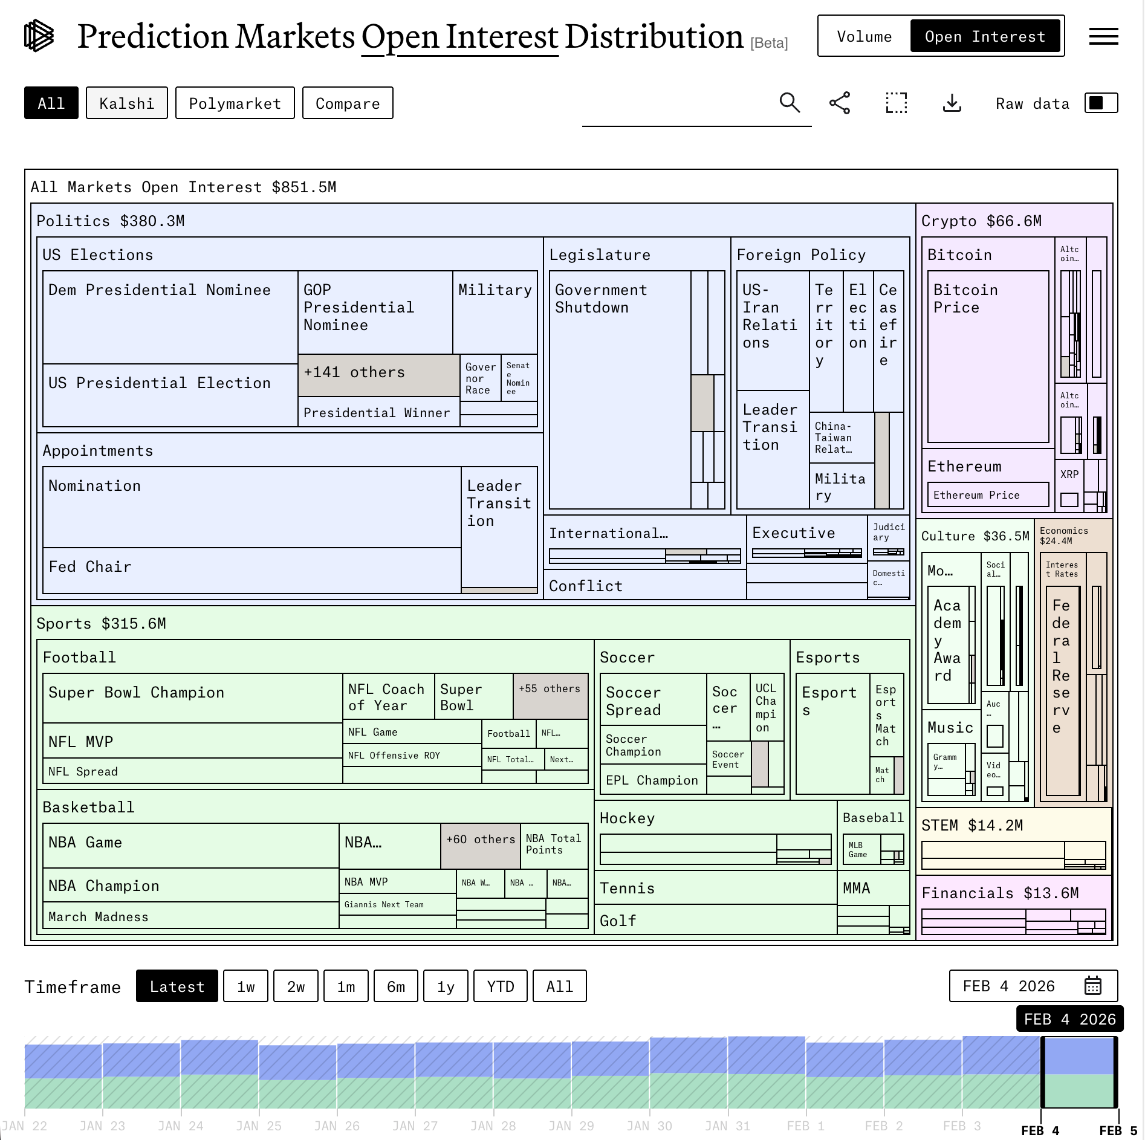Click the Soccer Spread tile

pos(654,699)
